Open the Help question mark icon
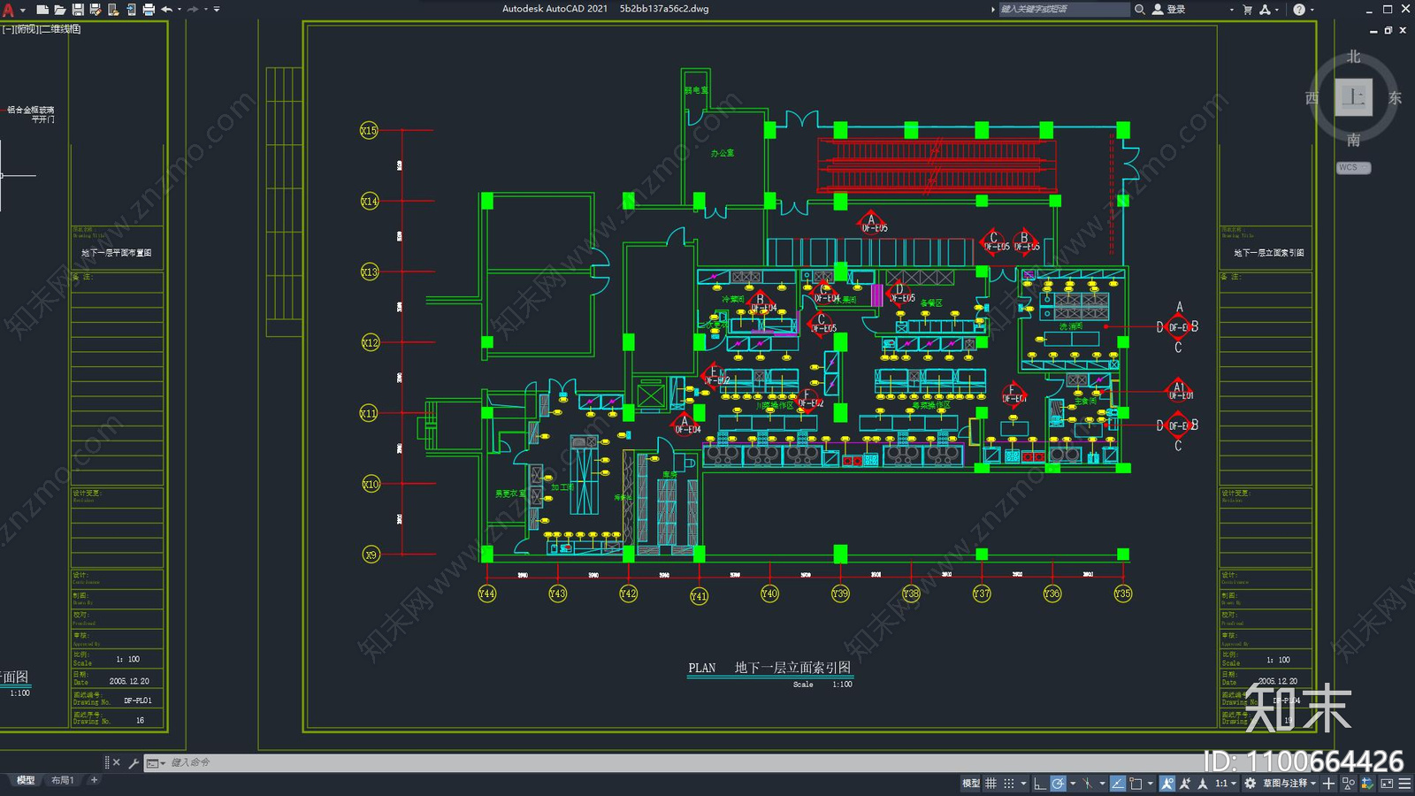1415x796 pixels. [x=1298, y=10]
